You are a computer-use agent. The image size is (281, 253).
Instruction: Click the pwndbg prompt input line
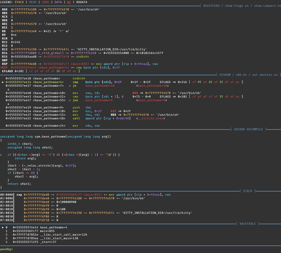pos(78,249)
